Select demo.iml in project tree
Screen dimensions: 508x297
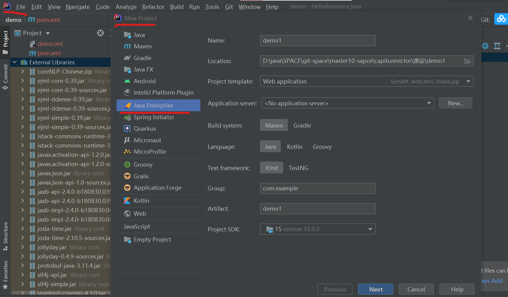click(50, 44)
